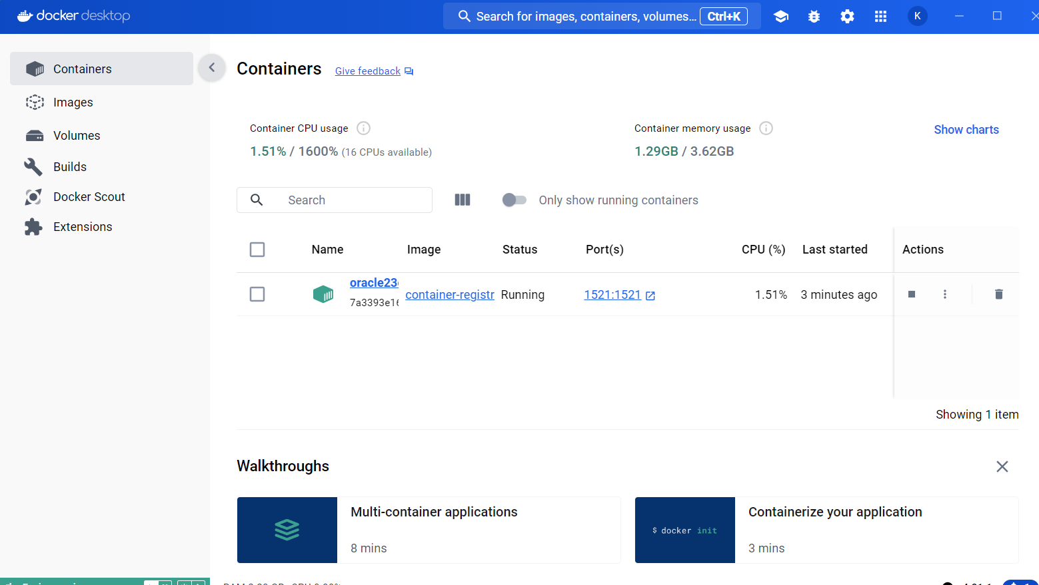
Task: Open the apps grid icon
Action: 881,17
